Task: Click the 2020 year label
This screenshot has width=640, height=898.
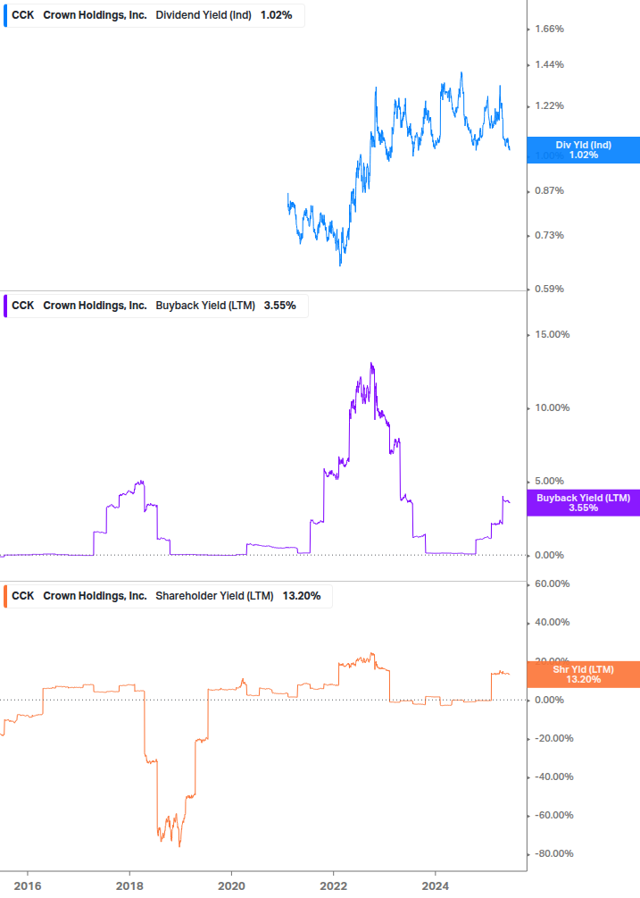Action: [231, 886]
